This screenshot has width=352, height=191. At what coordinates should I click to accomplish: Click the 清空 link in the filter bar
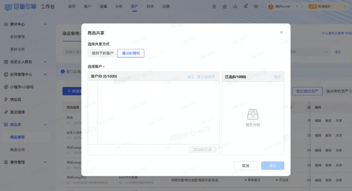(x=338, y=52)
